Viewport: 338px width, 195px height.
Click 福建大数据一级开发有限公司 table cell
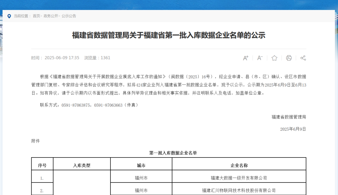(239, 178)
